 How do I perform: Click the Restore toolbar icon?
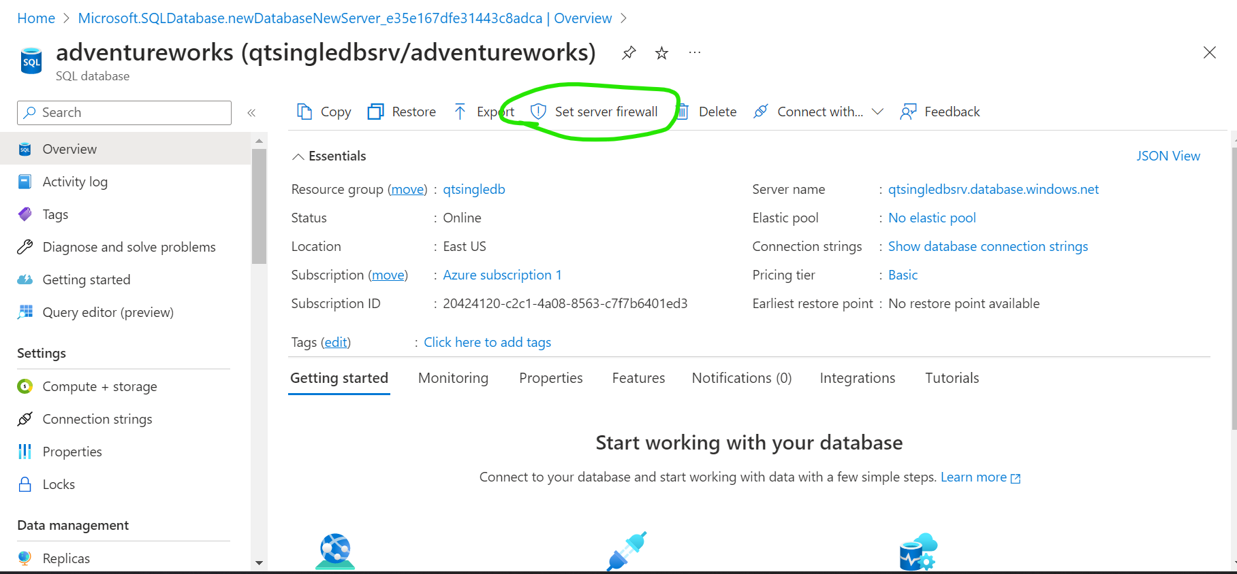tap(375, 112)
